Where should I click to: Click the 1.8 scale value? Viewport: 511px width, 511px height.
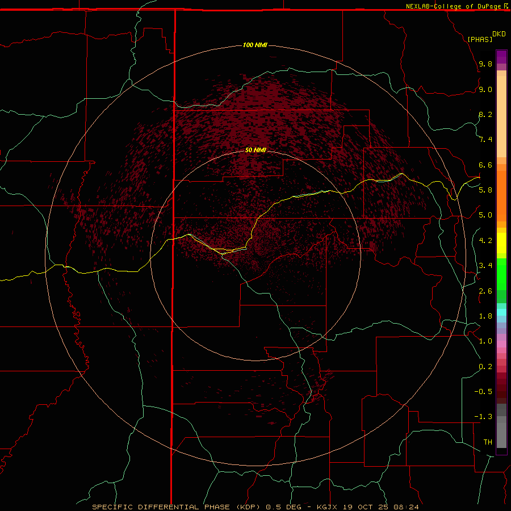click(485, 316)
